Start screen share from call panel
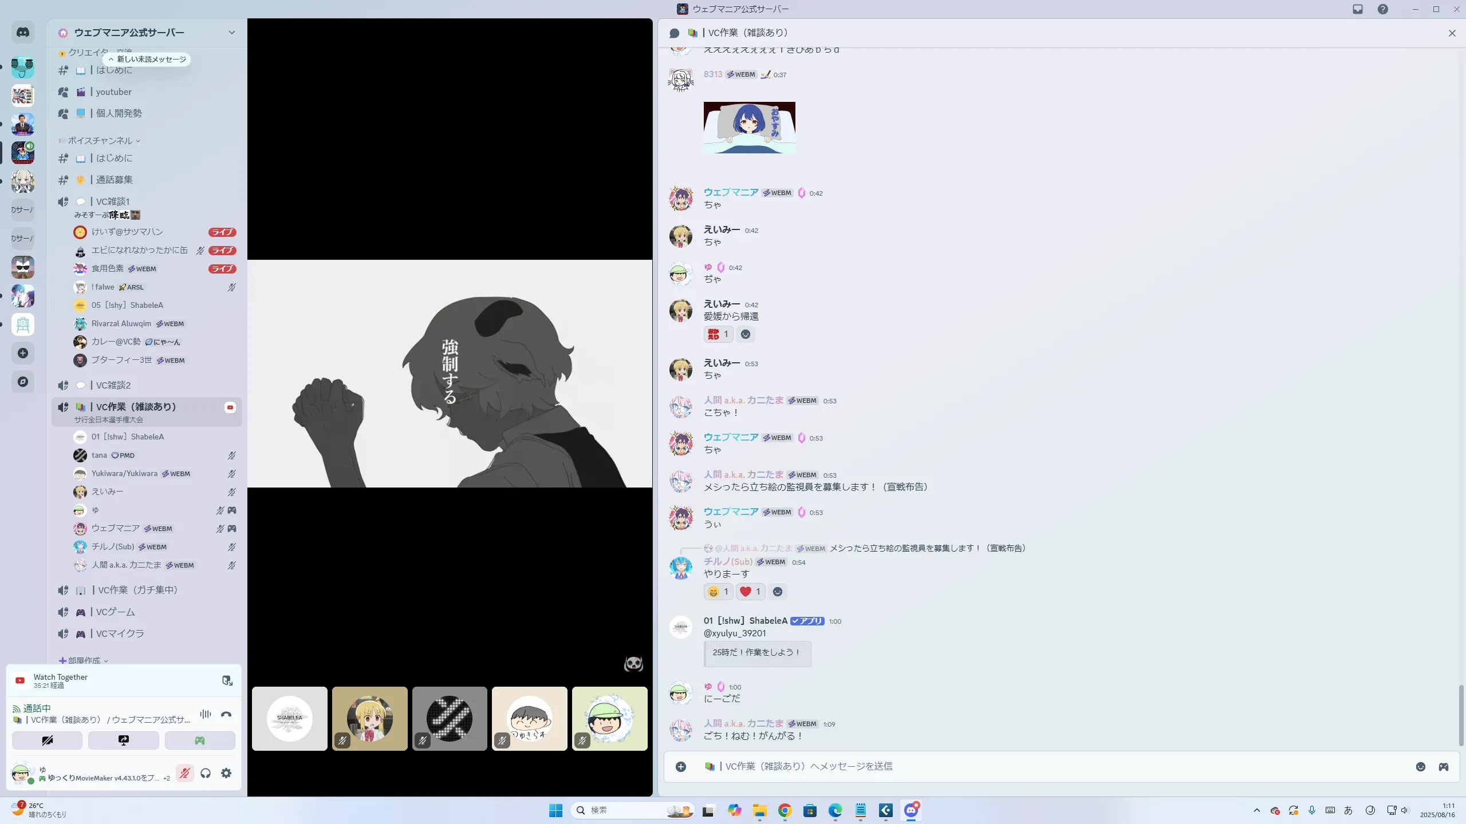This screenshot has width=1466, height=824. 123,740
